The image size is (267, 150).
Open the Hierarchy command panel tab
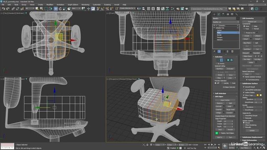223,15
